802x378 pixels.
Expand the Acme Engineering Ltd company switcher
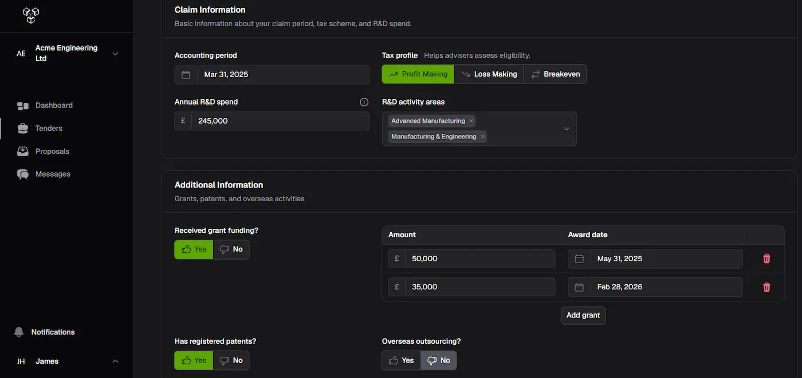tap(115, 54)
